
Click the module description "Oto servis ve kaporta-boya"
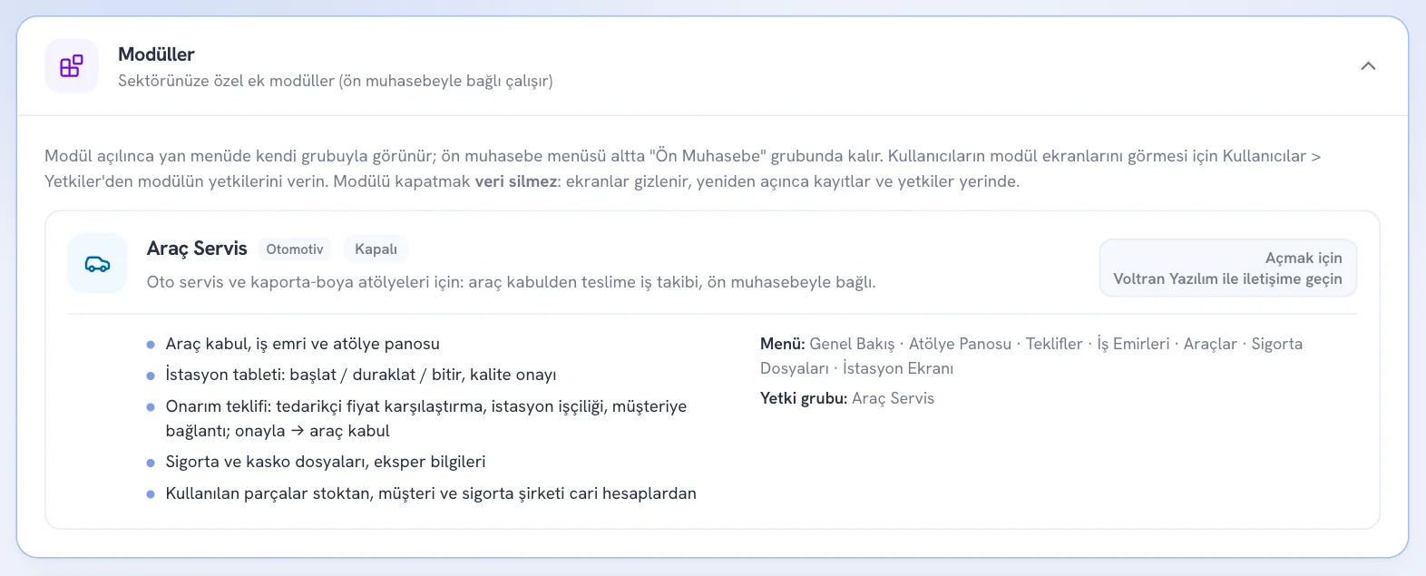511,282
